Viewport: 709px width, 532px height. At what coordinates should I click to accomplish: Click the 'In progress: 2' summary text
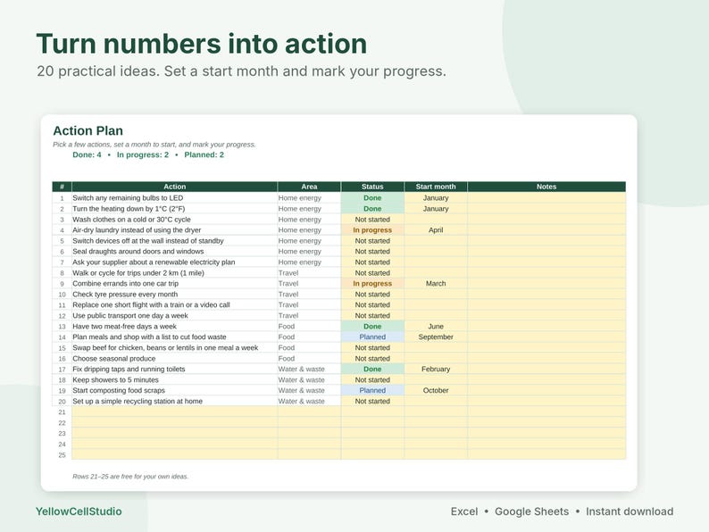pos(143,155)
